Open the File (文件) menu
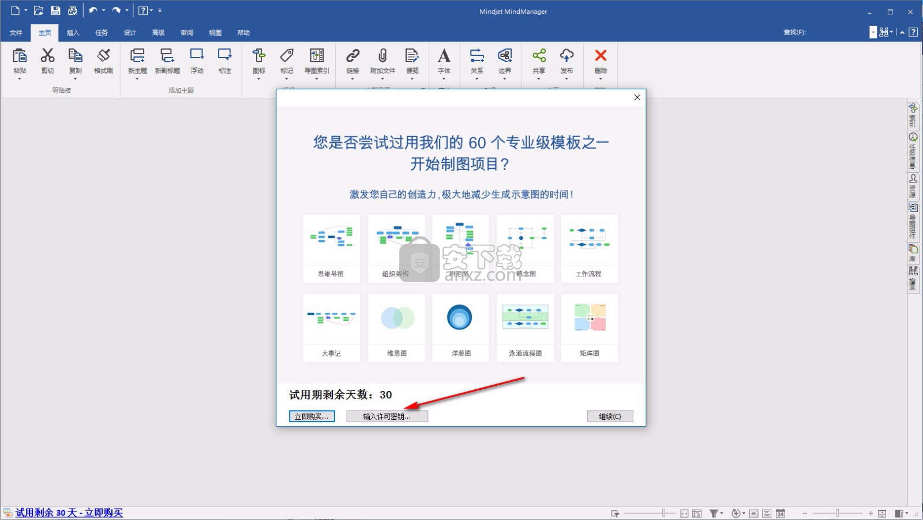The width and height of the screenshot is (923, 520). [16, 33]
